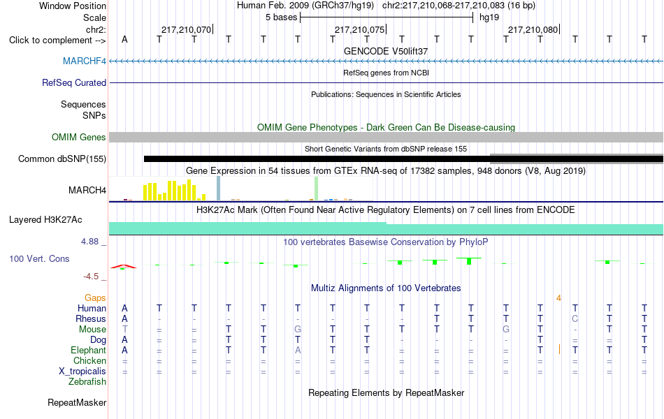Click the 217,210,075 position marker

[x=359, y=29]
